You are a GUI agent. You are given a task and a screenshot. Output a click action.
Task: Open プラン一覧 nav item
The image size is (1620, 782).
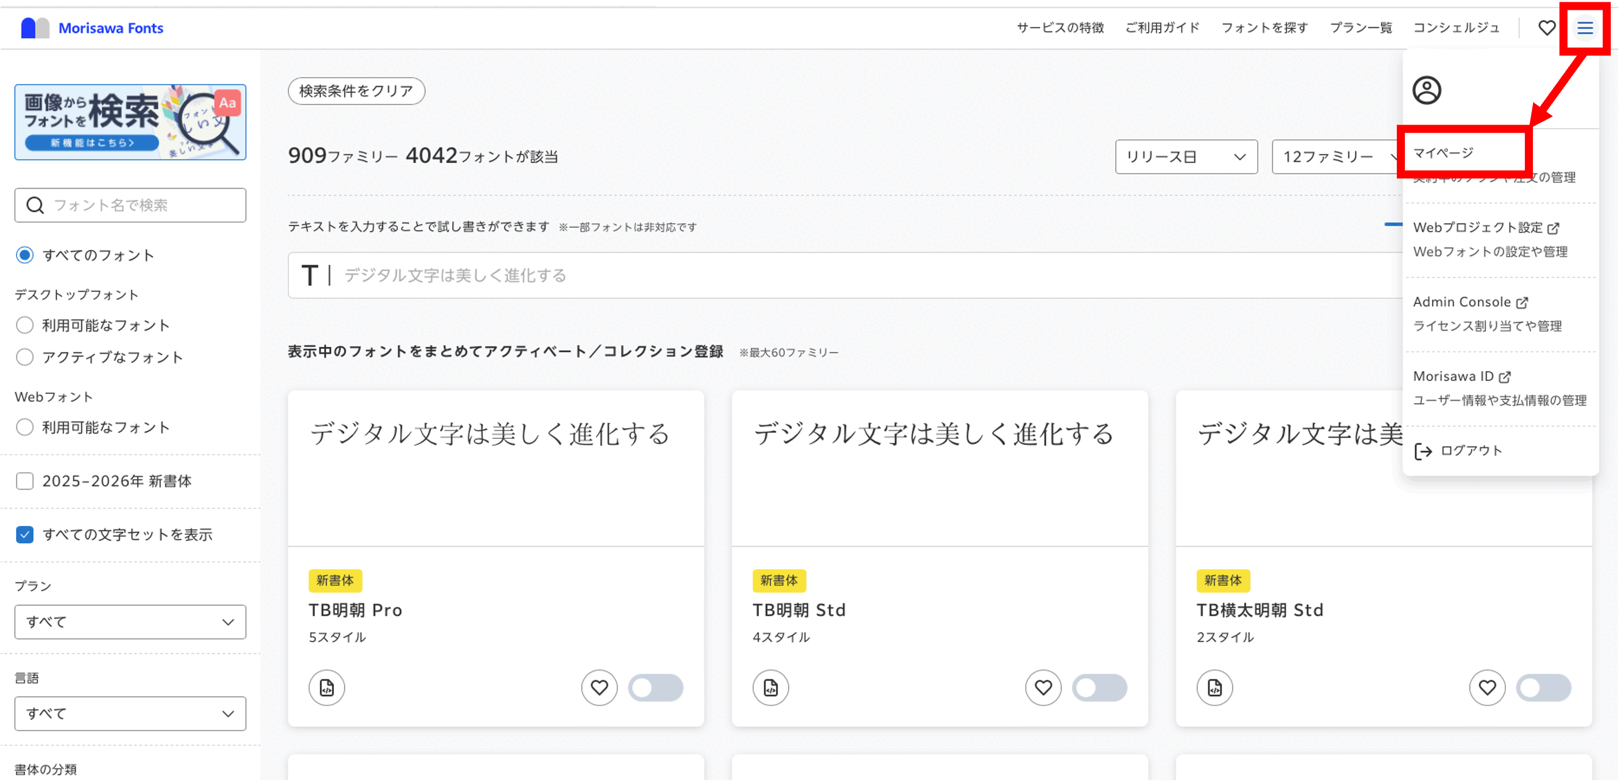pos(1360,28)
